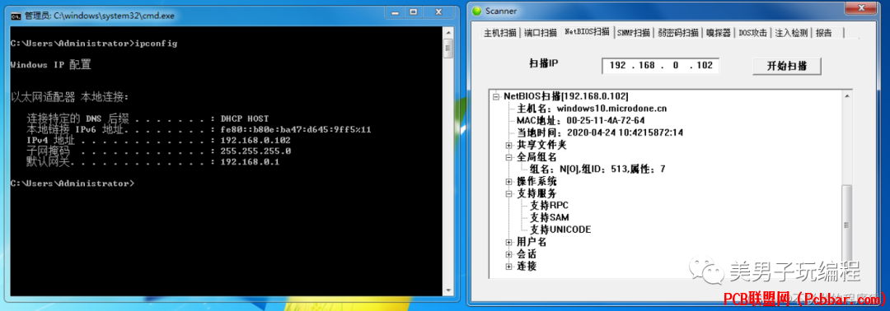Click the green Scanner app icon
The width and height of the screenshot is (890, 311).
pyautogui.click(x=477, y=11)
